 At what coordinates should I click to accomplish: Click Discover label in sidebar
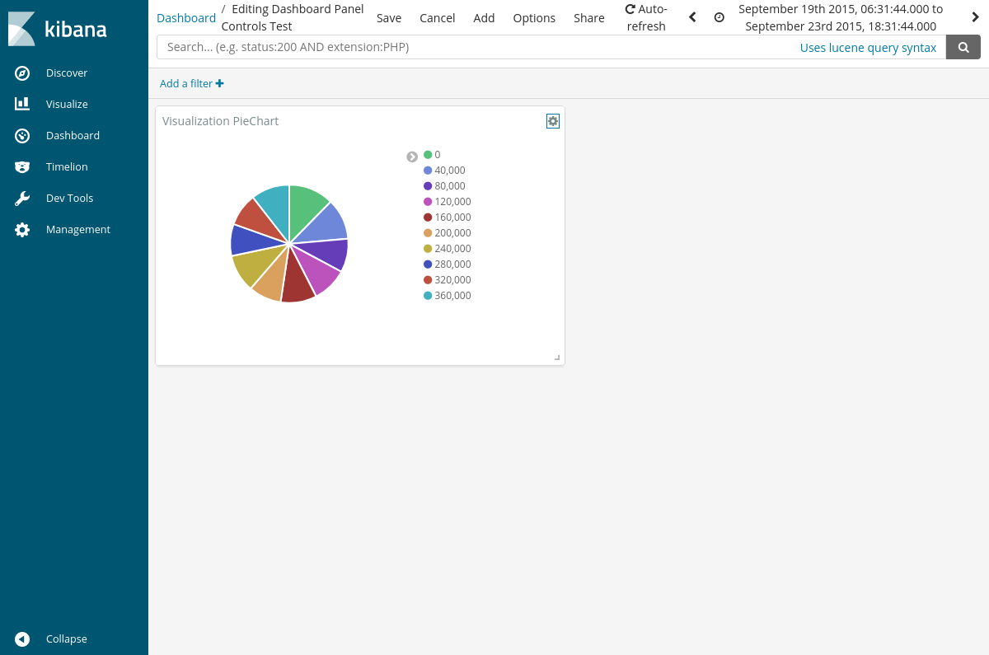[x=67, y=73]
